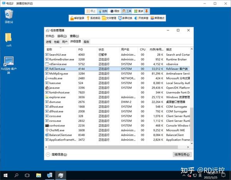Select the soft folder on desktop
The height and width of the screenshot is (180, 231).
(9, 40)
